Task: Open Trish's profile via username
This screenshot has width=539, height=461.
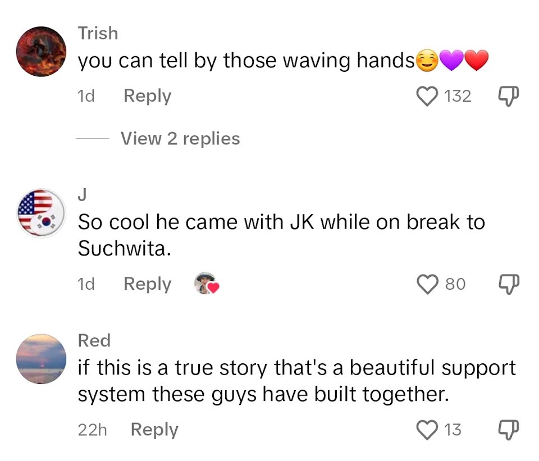Action: (98, 33)
